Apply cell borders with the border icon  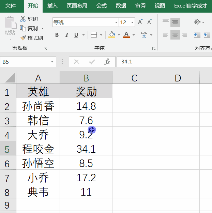pos(94,35)
